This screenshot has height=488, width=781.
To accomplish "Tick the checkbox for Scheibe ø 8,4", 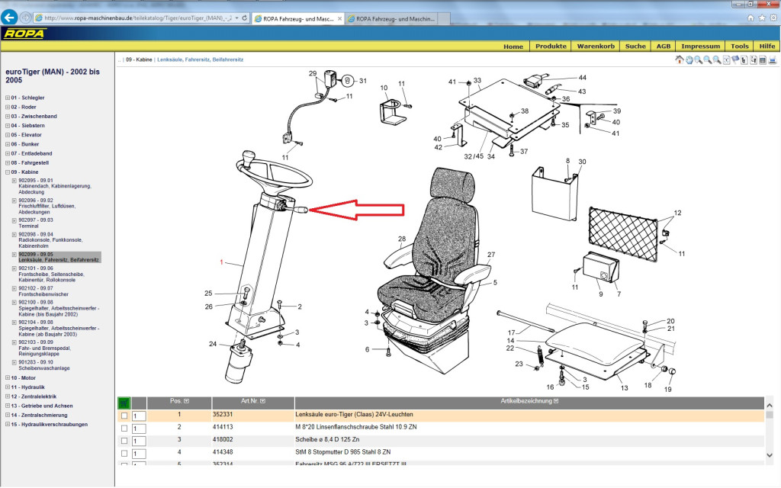I will 124,441.
